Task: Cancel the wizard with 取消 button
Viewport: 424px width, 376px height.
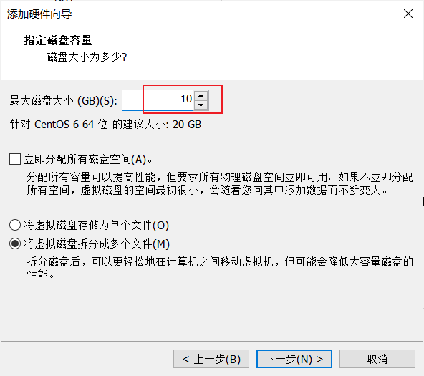Action: point(377,359)
